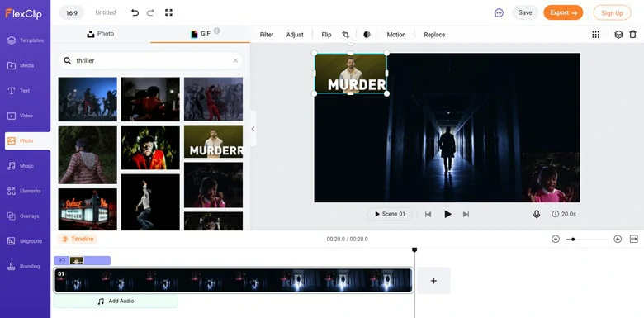Open the 16:9 aspect ratio selector
Screen dimensions: 644x318
point(72,12)
